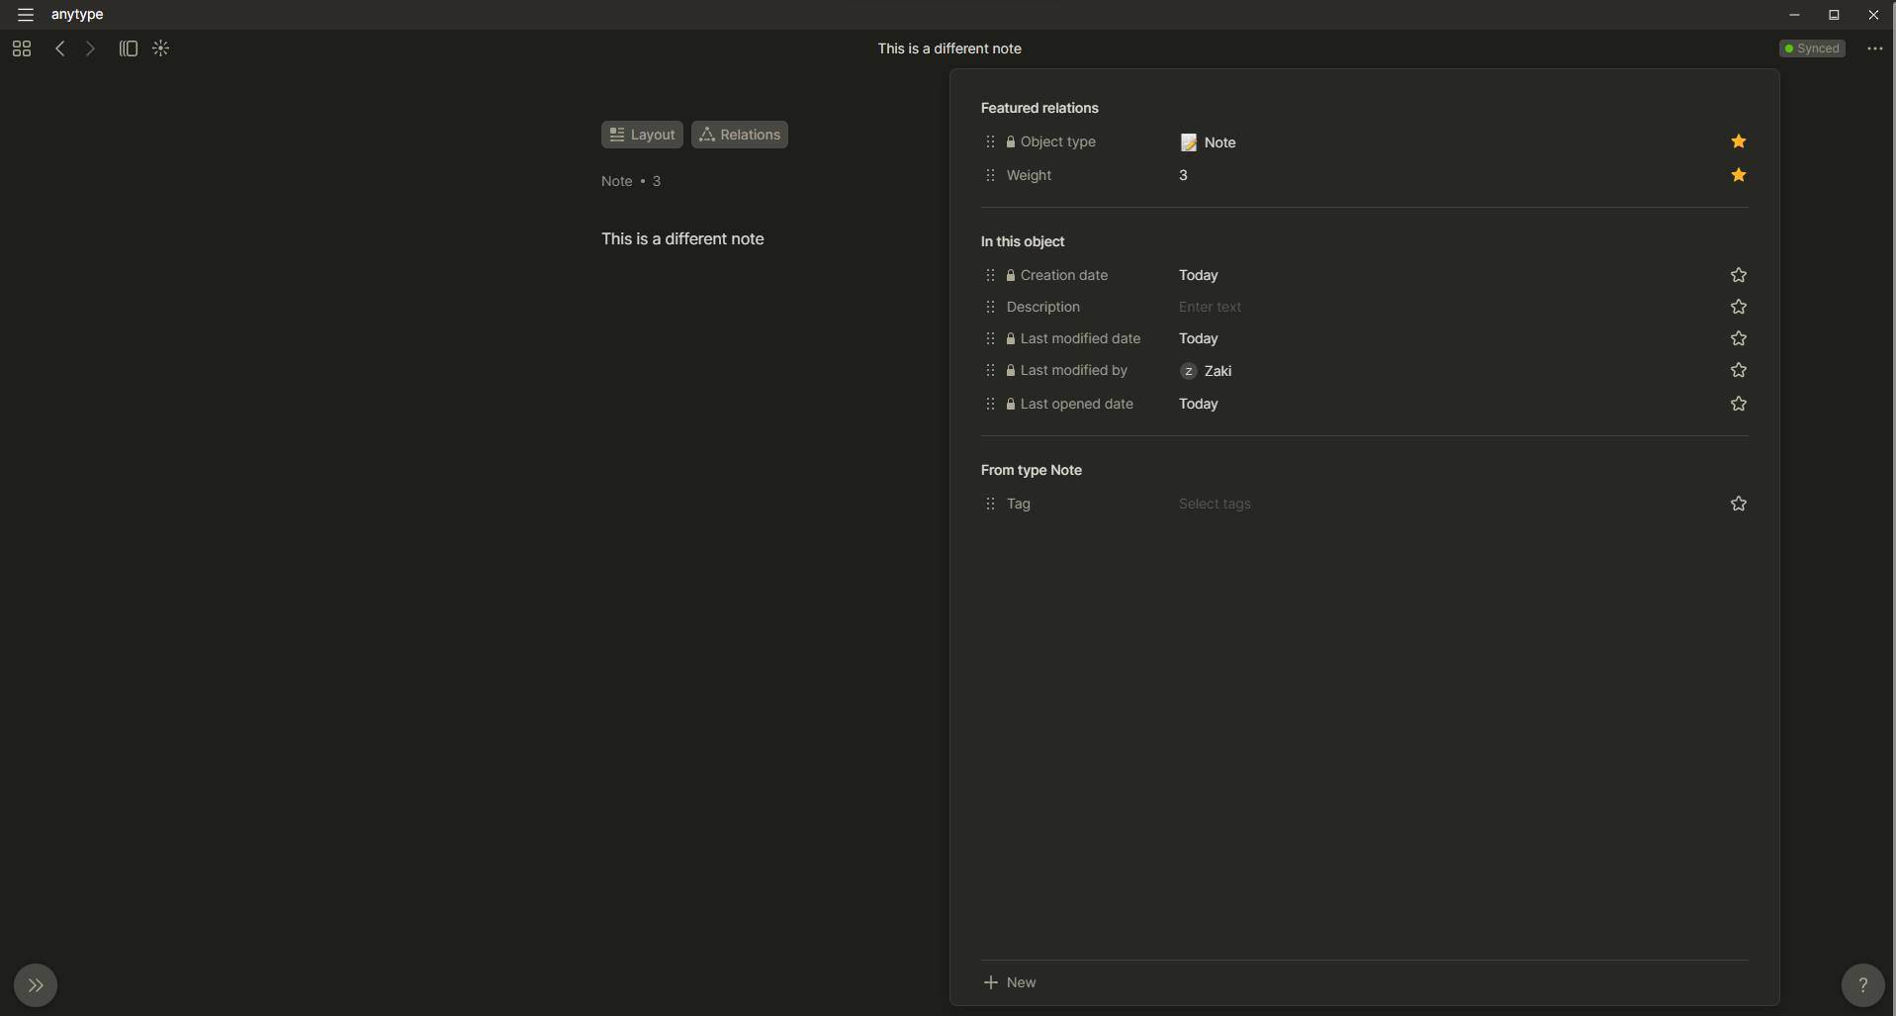Image resolution: width=1896 pixels, height=1016 pixels.
Task: Open the hamburger main menu
Action: coord(26,15)
